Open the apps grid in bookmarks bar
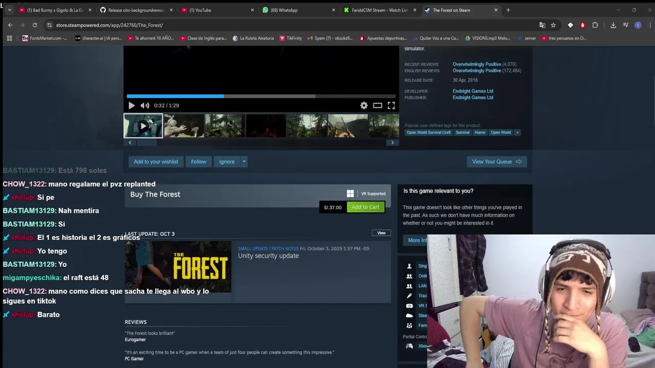 [x=9, y=38]
